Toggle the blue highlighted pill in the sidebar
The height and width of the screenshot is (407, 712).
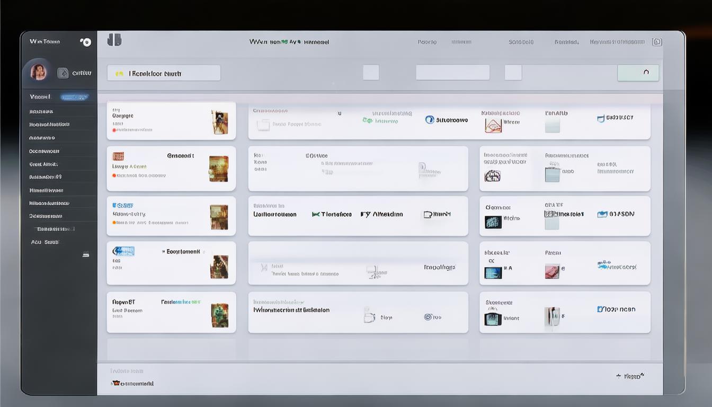point(74,98)
